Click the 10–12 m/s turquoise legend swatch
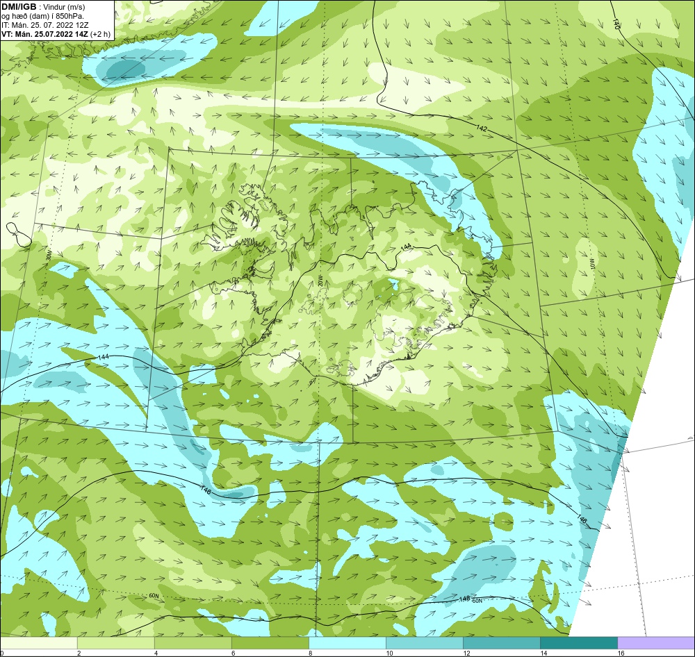Image resolution: width=695 pixels, height=657 pixels. point(425,642)
